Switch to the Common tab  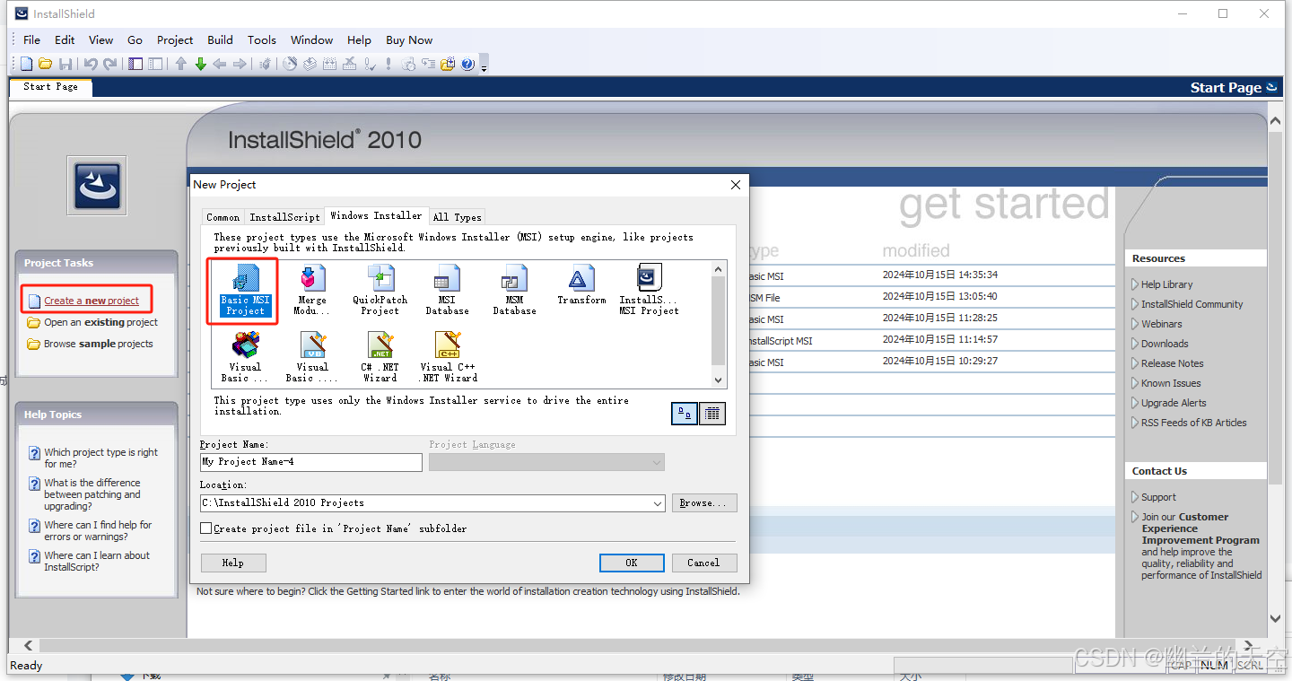pos(223,217)
